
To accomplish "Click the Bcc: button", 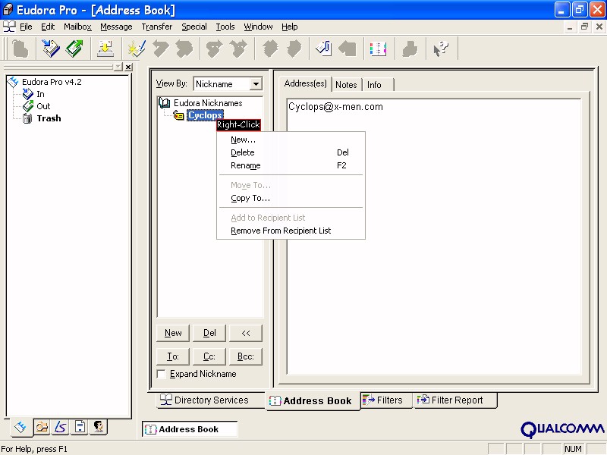I will pos(246,356).
